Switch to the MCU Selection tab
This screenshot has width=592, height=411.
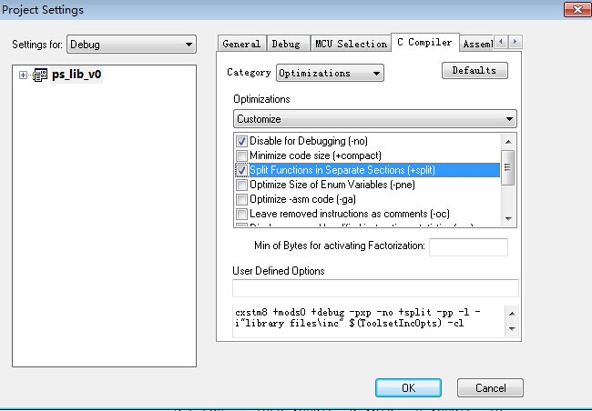click(x=351, y=44)
